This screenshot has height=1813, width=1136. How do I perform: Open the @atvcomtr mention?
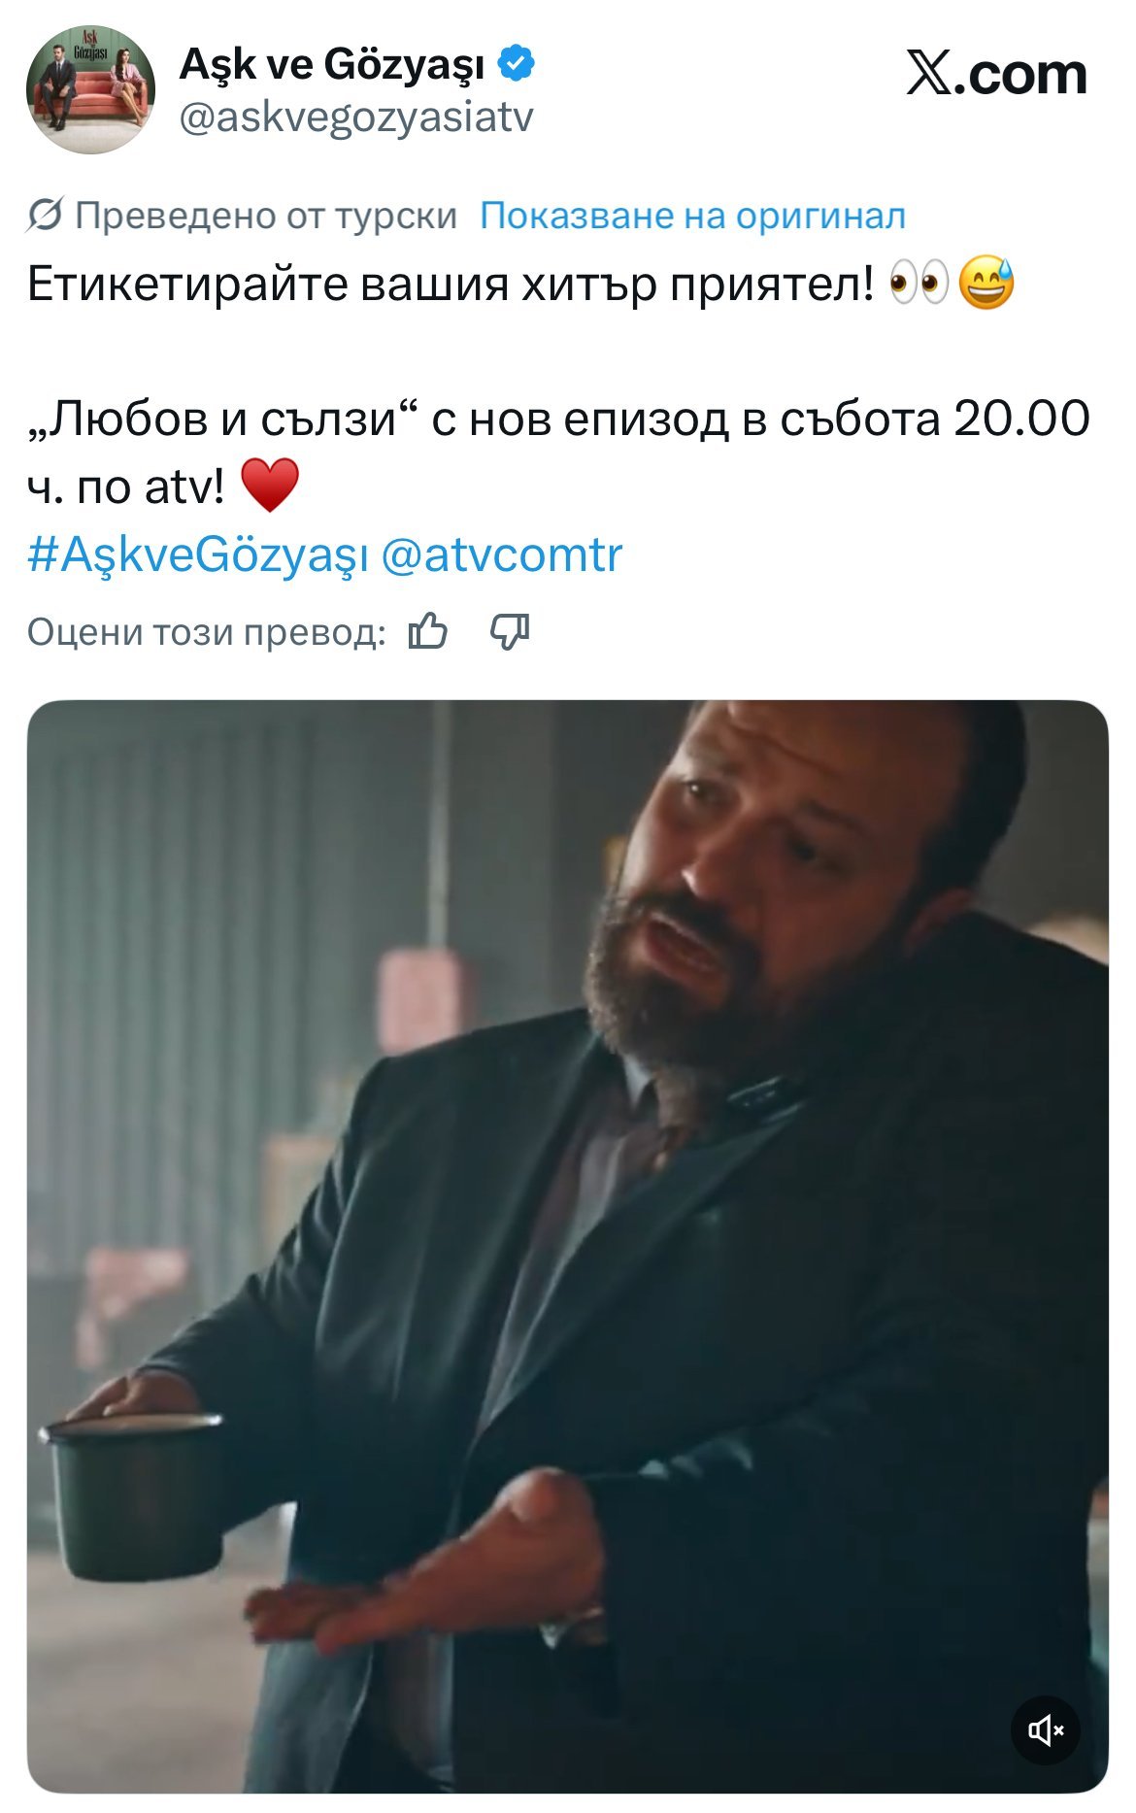pos(501,554)
